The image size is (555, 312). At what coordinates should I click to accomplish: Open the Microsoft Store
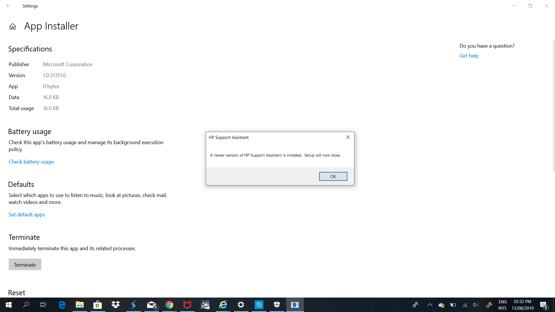click(97, 305)
